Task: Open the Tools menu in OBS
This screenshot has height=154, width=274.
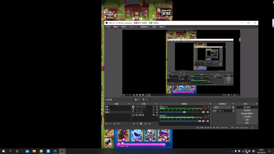Action: pyautogui.click(x=154, y=27)
